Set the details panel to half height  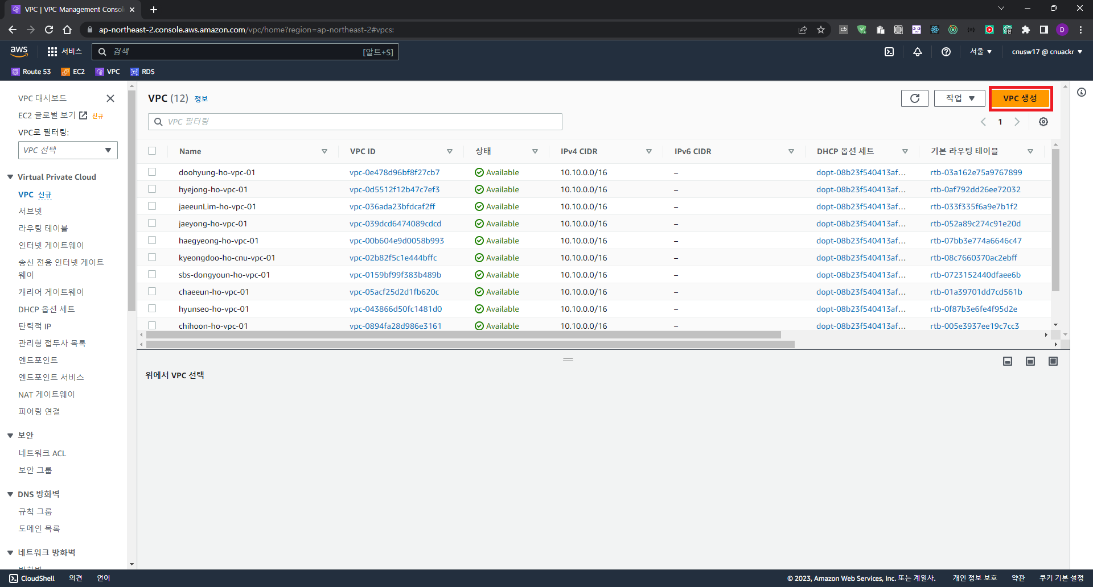click(1030, 361)
